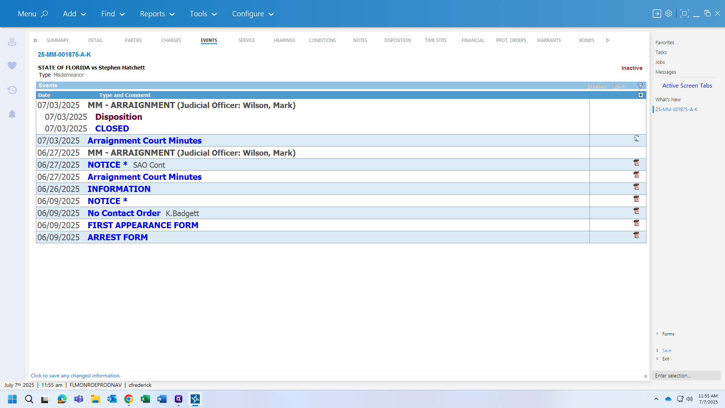Click the Enter selection input field
Viewport: 725px width, 408px height.
point(686,376)
